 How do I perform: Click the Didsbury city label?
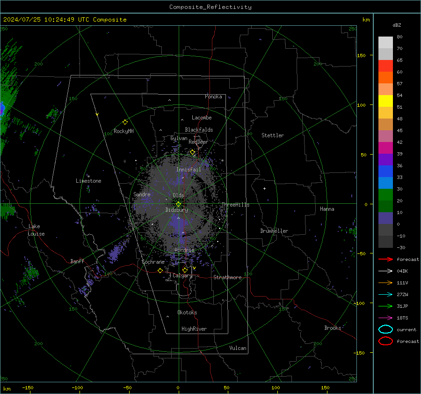pyautogui.click(x=176, y=210)
